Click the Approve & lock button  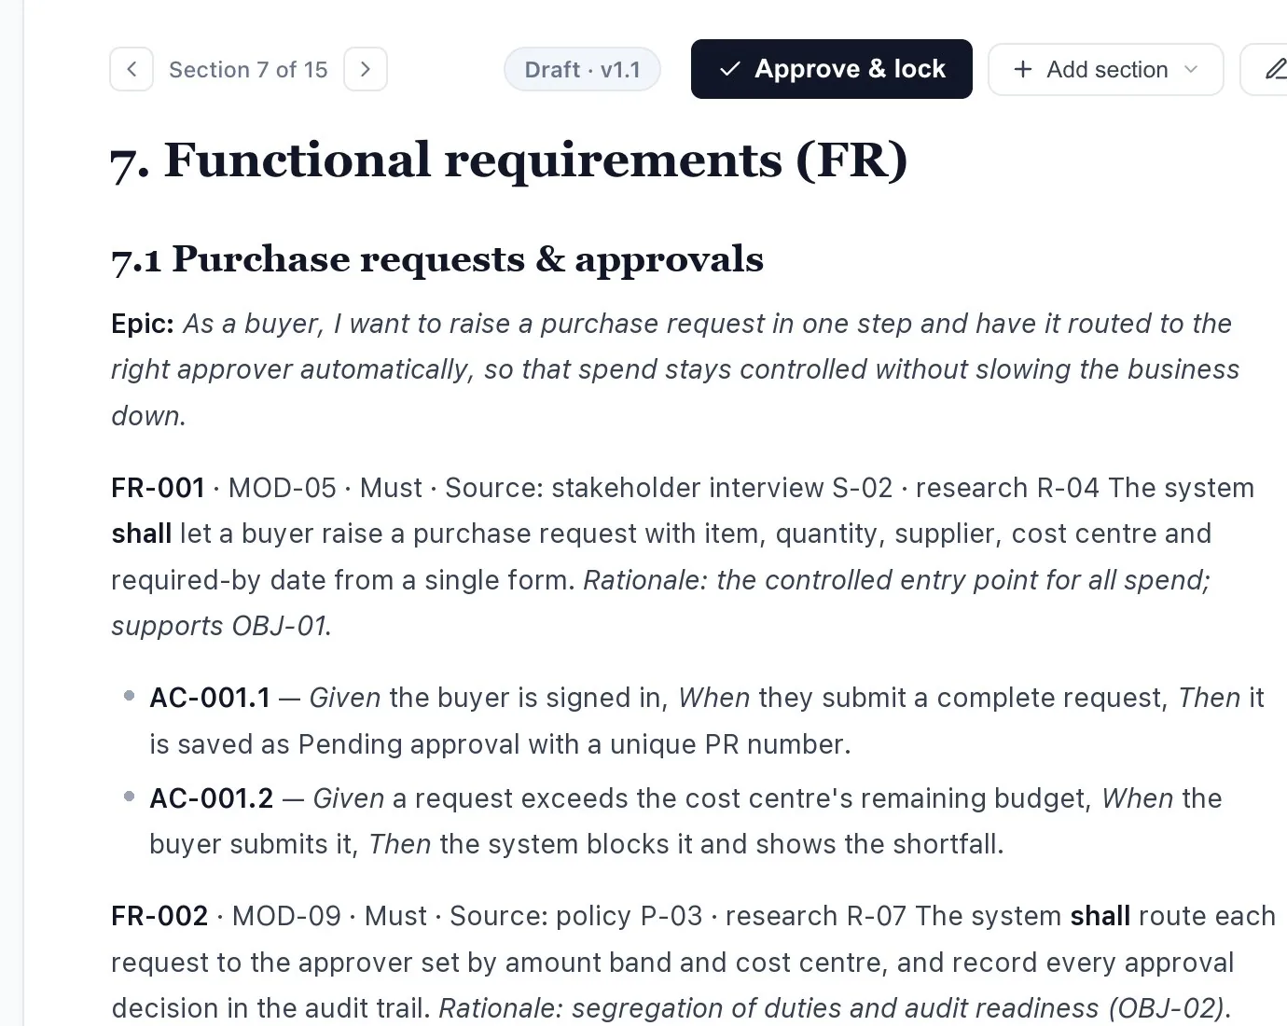[x=832, y=69]
